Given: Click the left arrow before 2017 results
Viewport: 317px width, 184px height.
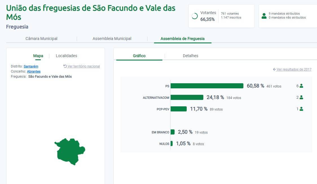Looking at the screenshot, I should tap(274, 69).
